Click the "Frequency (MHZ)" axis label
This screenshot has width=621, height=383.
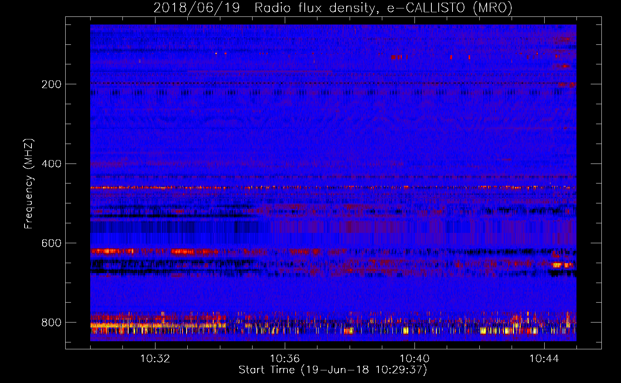[x=28, y=183]
